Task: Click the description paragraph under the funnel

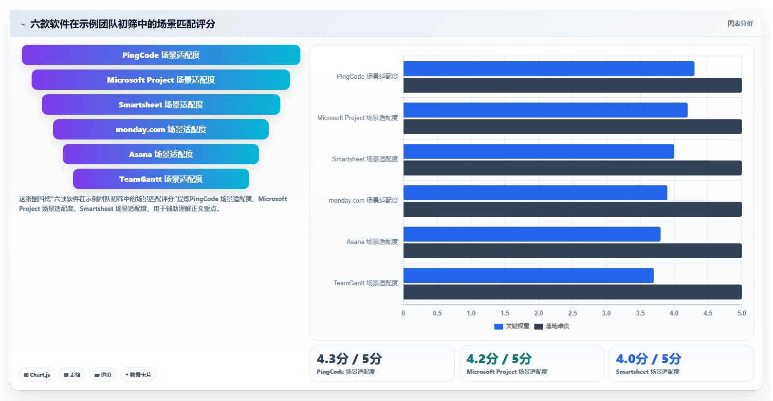Action: [153, 204]
